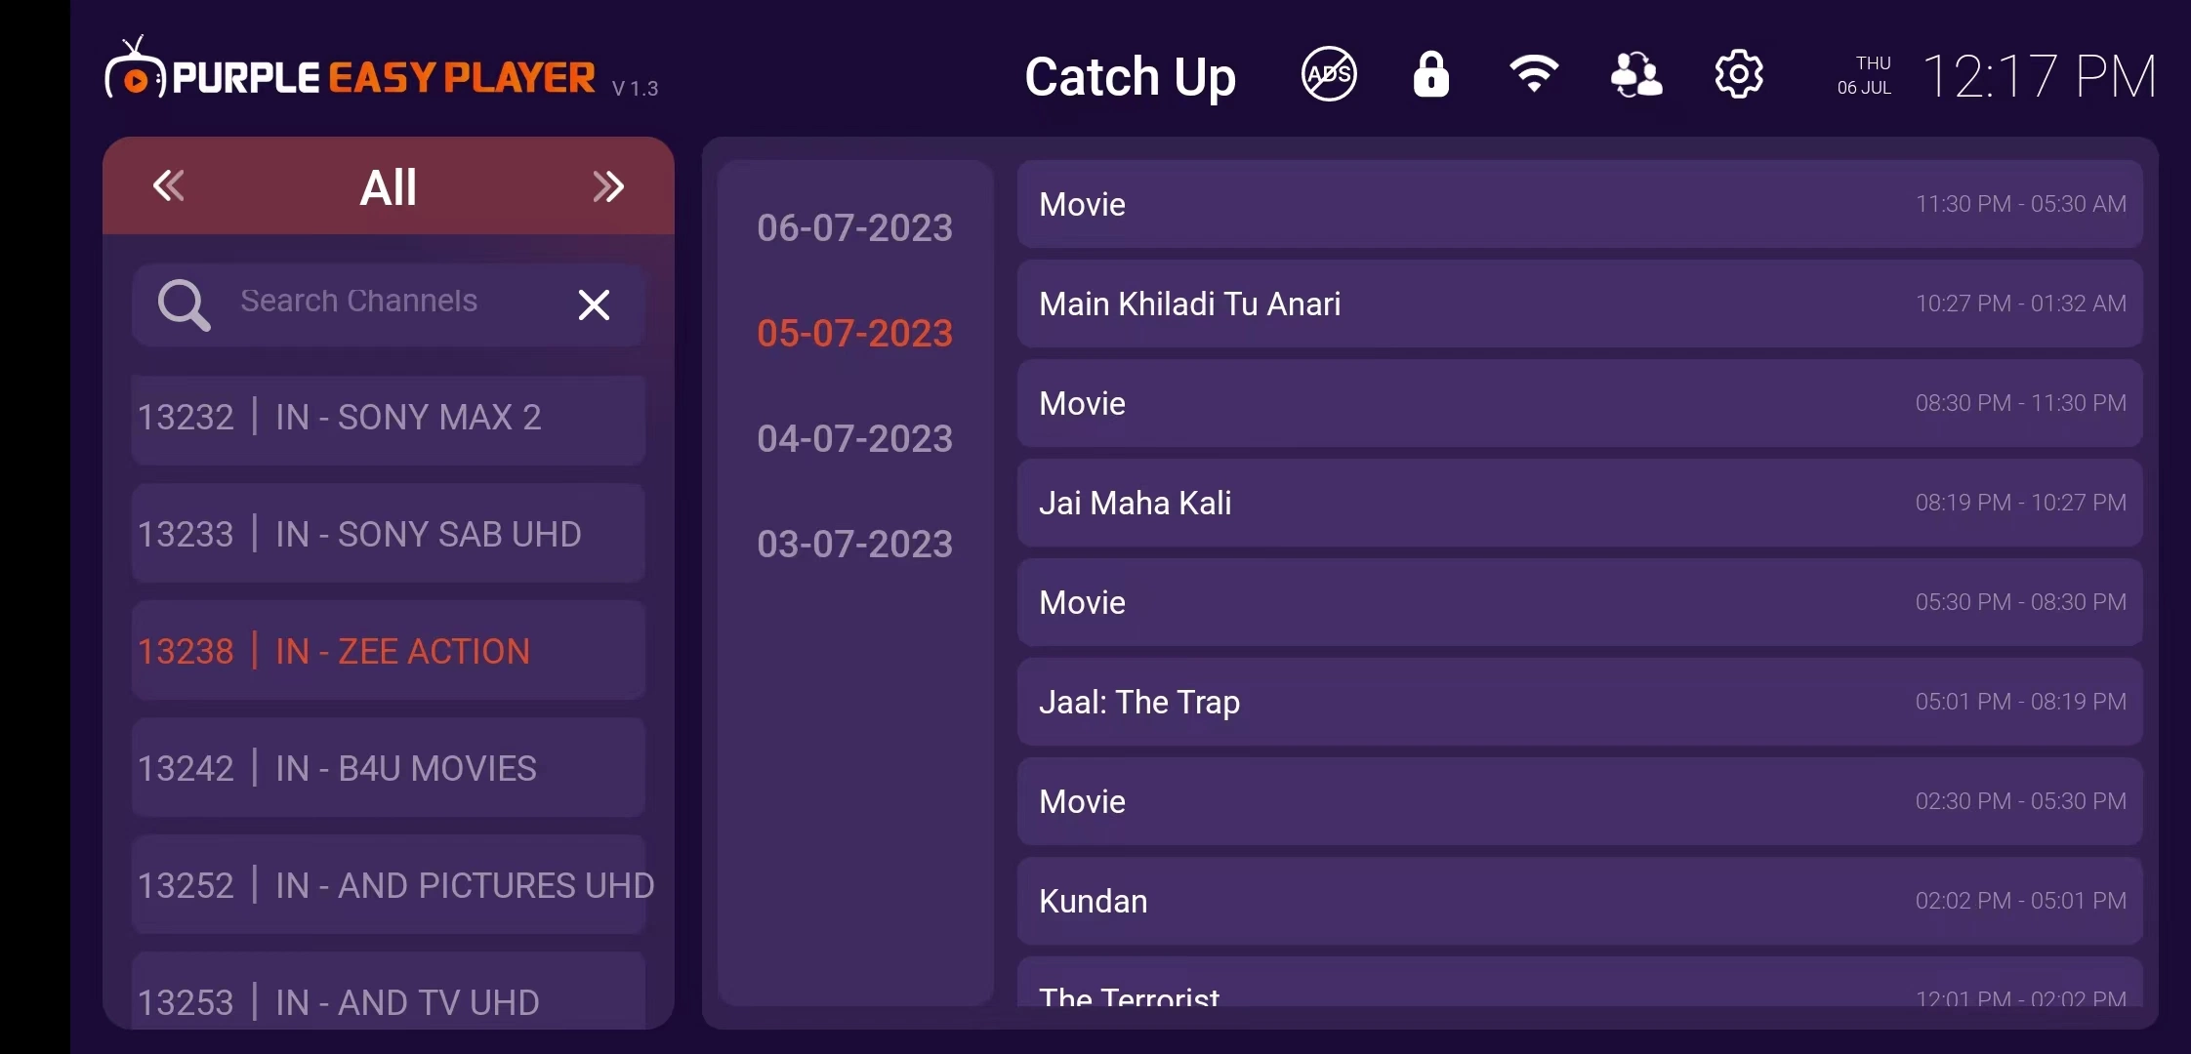Toggle catch up for 05-07-2023 date
The width and height of the screenshot is (2191, 1054).
click(855, 331)
